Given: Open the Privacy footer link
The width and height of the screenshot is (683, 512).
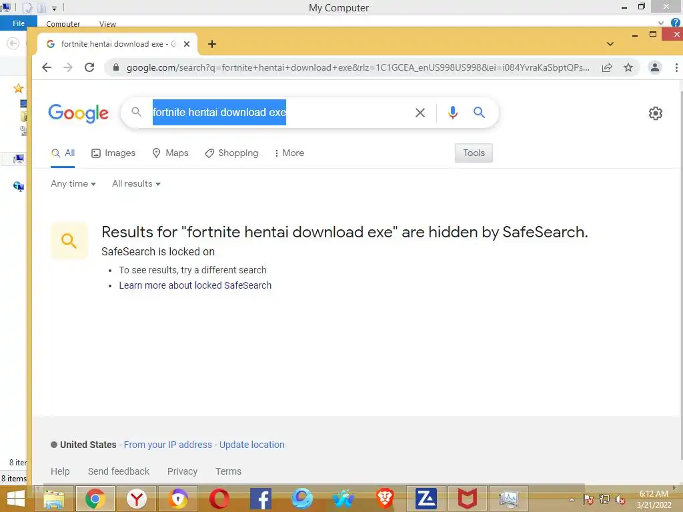Looking at the screenshot, I should tap(182, 471).
